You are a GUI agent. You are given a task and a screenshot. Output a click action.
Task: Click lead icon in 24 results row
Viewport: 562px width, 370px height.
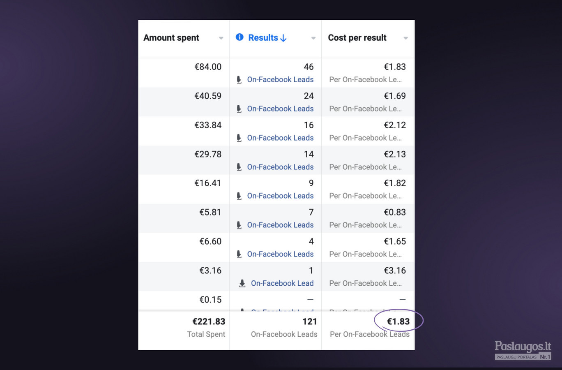(239, 109)
